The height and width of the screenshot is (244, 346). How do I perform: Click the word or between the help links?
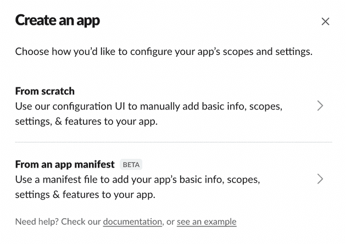pyautogui.click(x=170, y=222)
